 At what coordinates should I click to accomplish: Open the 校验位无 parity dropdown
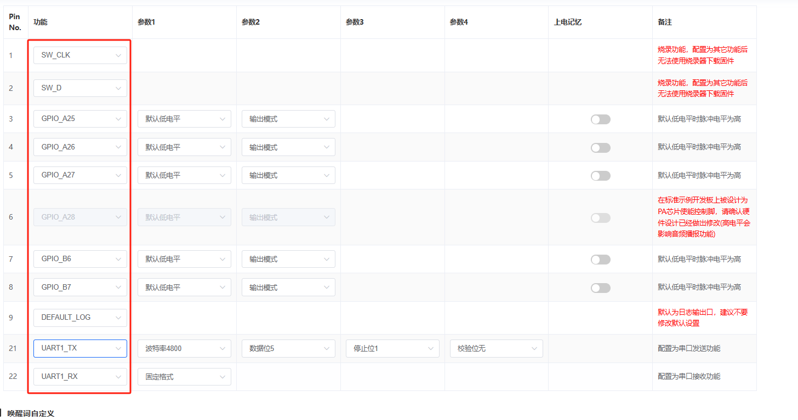tap(497, 348)
